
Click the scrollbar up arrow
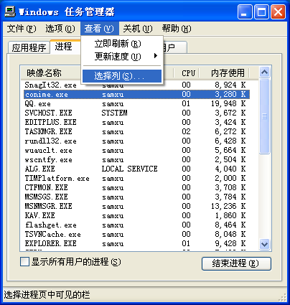click(264, 72)
